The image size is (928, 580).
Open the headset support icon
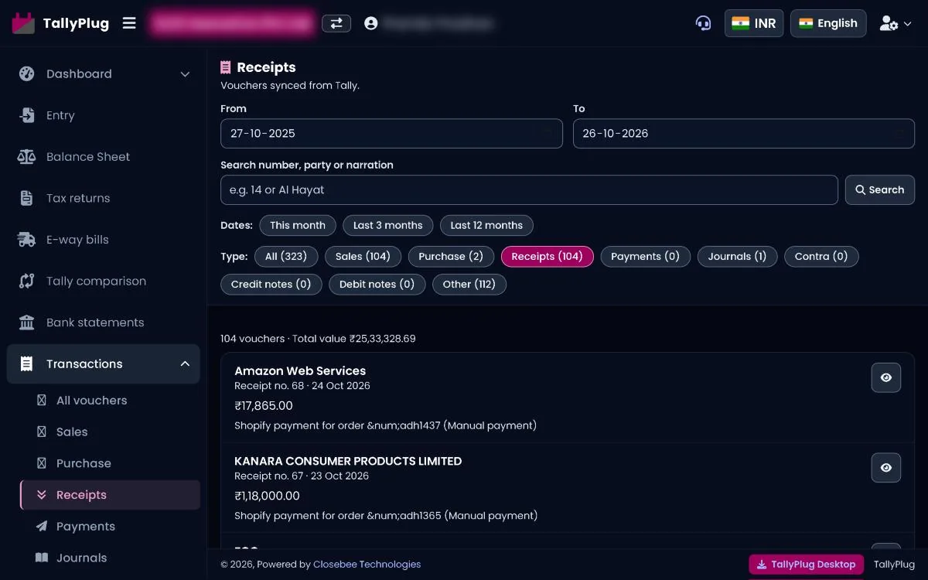[703, 23]
